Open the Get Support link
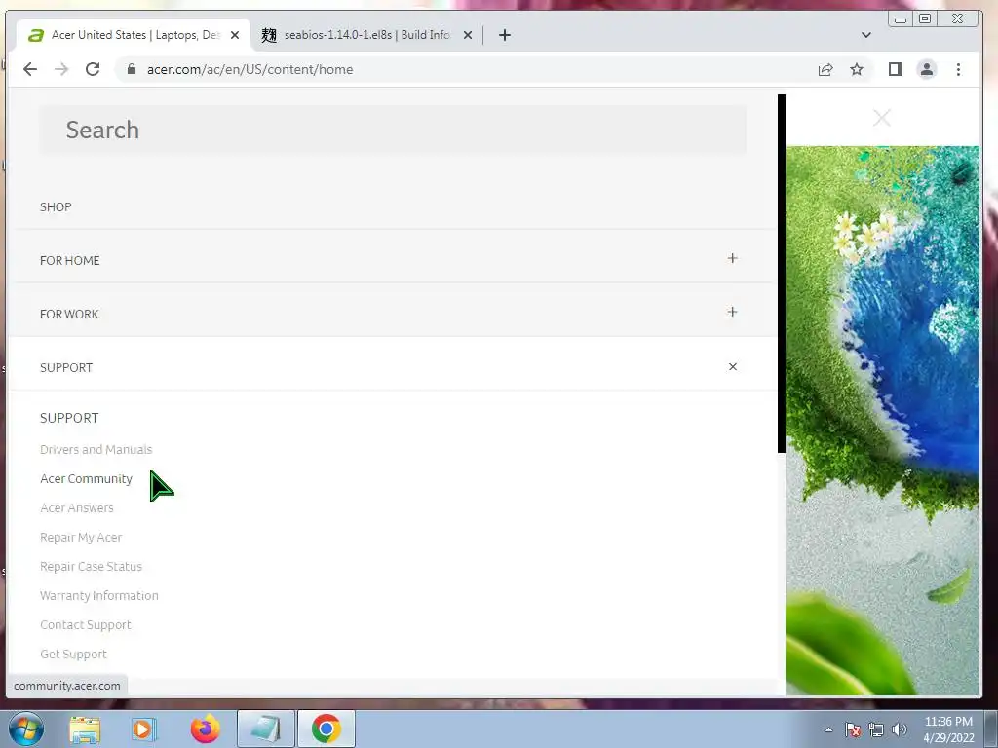Screen dimensions: 998x748 (73, 654)
